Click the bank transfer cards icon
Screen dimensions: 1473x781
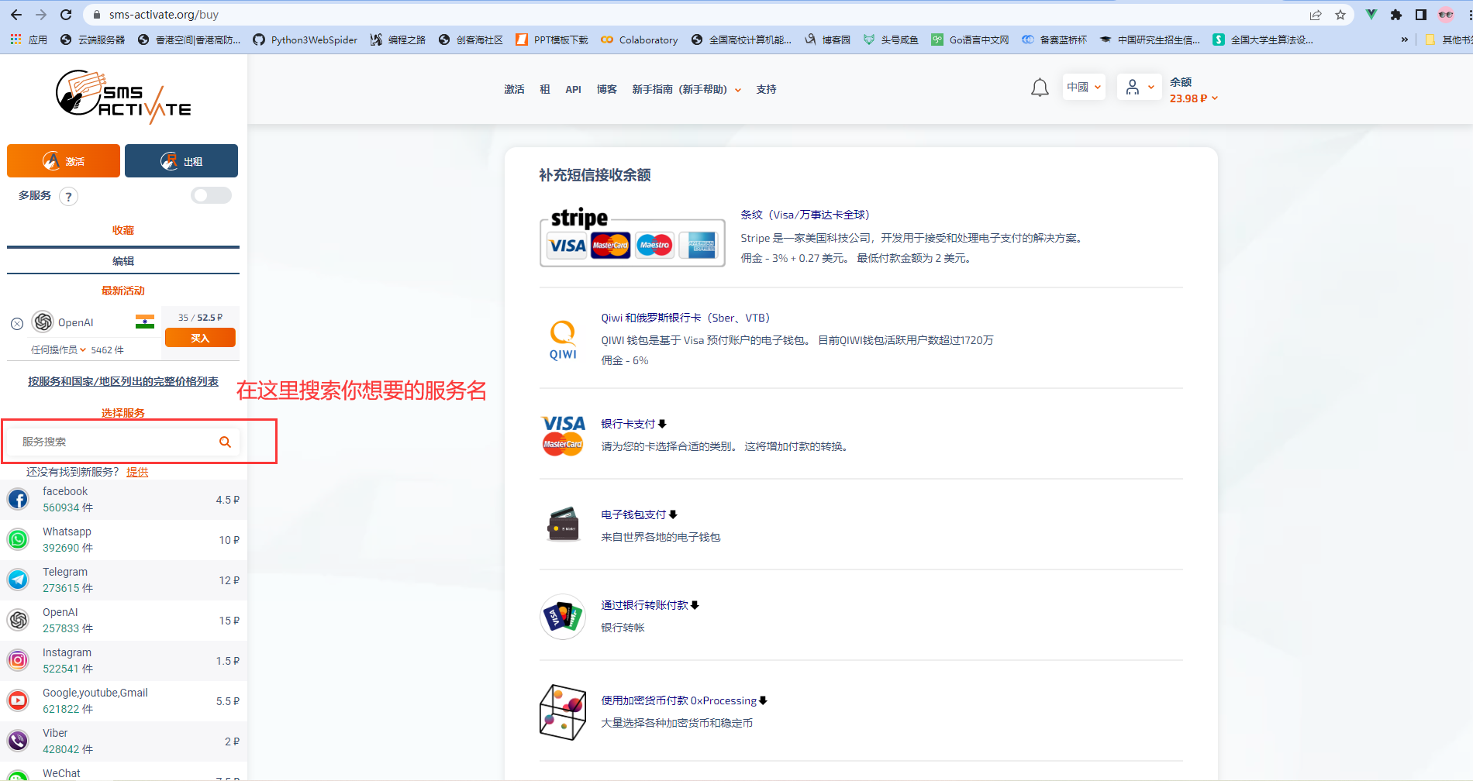[563, 617]
